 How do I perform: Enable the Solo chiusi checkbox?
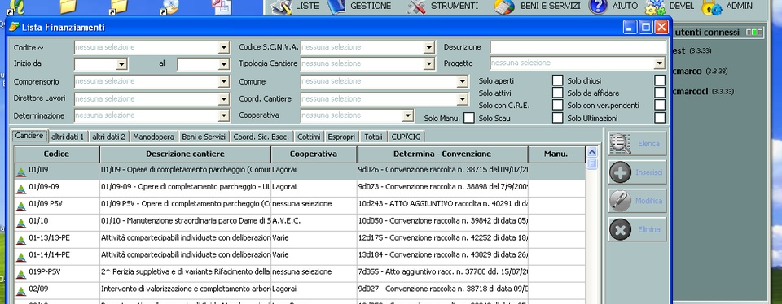click(660, 80)
